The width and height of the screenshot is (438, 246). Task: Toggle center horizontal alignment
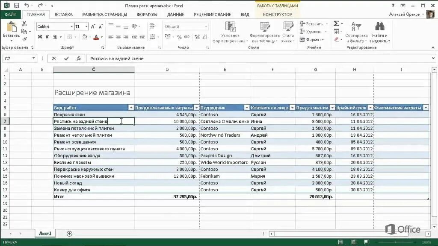118,37
